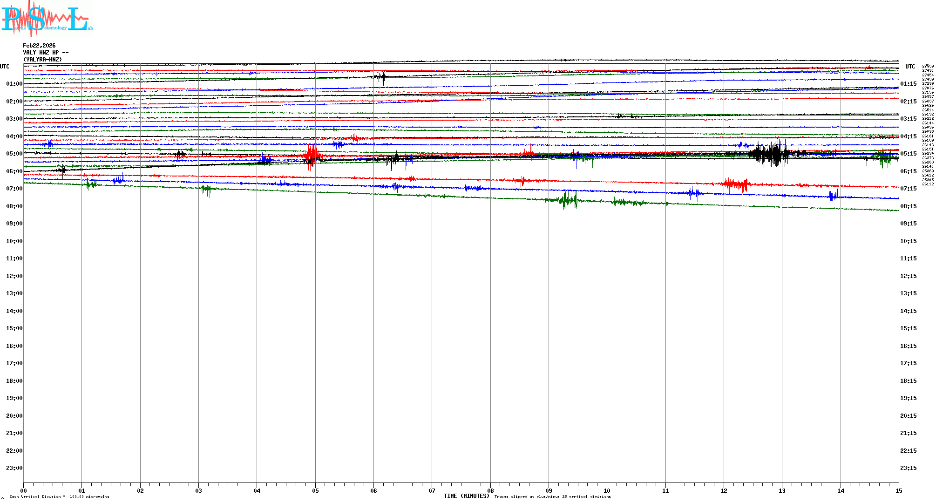Click the red burst near minute 12
Image resolution: width=936 pixels, height=503 pixels.
point(737,184)
